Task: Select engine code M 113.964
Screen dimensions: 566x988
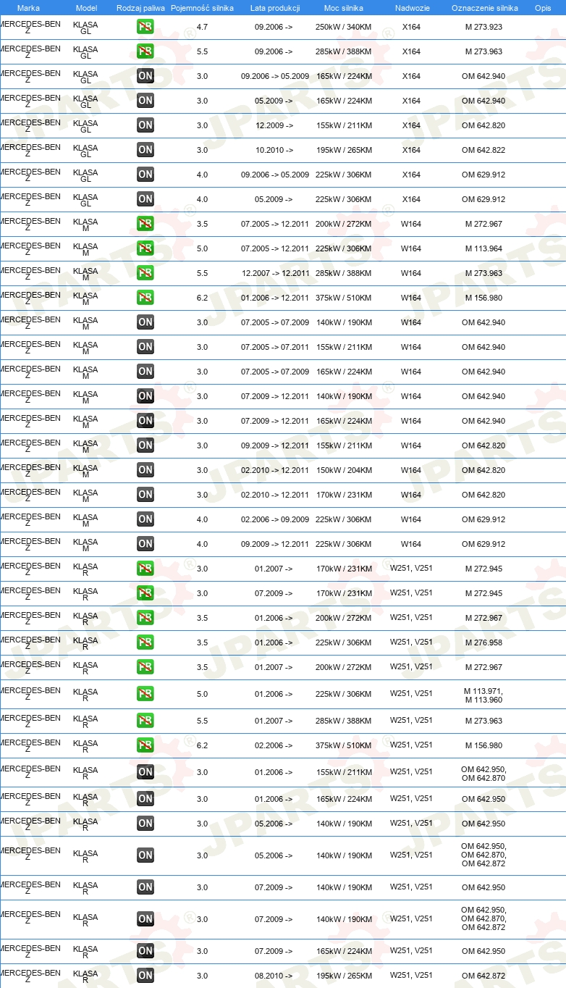Action: [483, 248]
